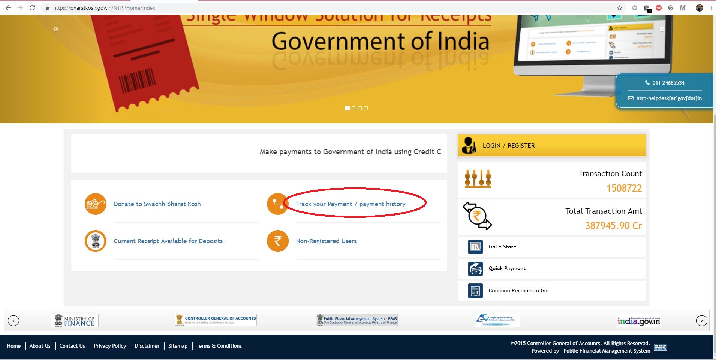Image resolution: width=716 pixels, height=360 pixels.
Task: Click the Ministry of Finance logo
Action: tap(75, 321)
